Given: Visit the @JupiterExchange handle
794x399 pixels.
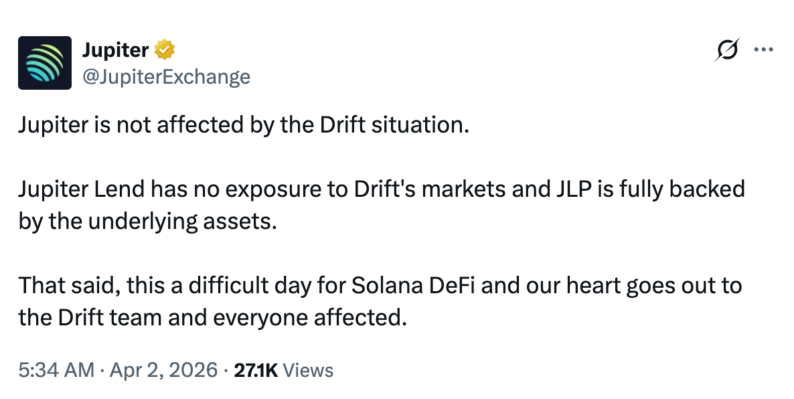Looking at the screenshot, I should click(165, 77).
